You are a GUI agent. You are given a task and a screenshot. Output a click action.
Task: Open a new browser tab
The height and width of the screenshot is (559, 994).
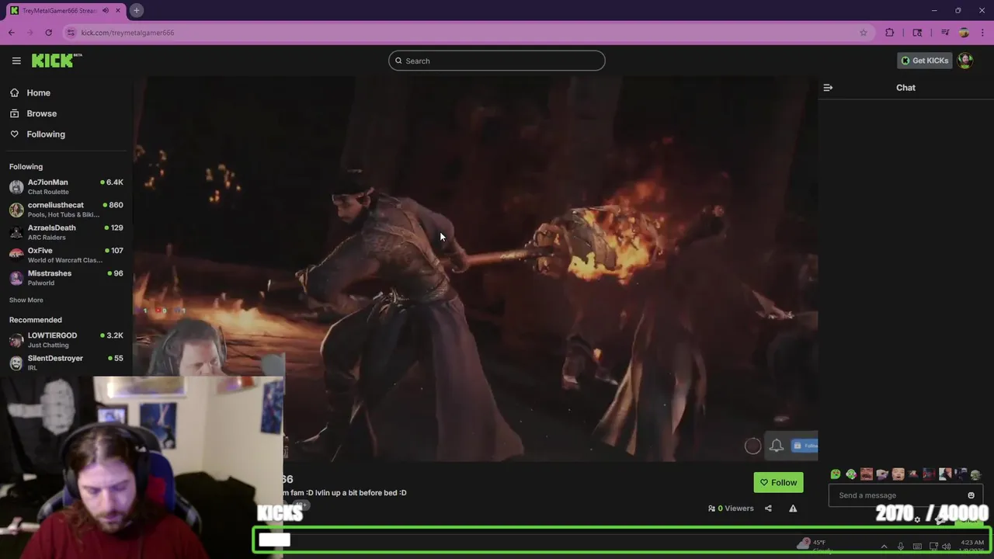coord(136,10)
